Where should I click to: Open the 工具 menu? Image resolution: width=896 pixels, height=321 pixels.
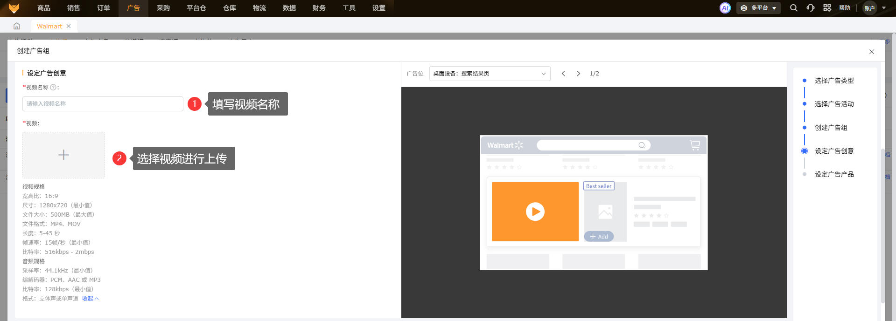click(349, 8)
